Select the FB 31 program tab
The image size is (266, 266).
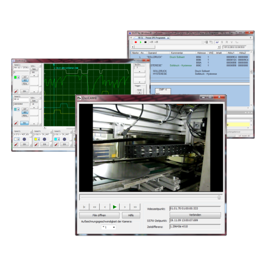[x=151, y=38]
